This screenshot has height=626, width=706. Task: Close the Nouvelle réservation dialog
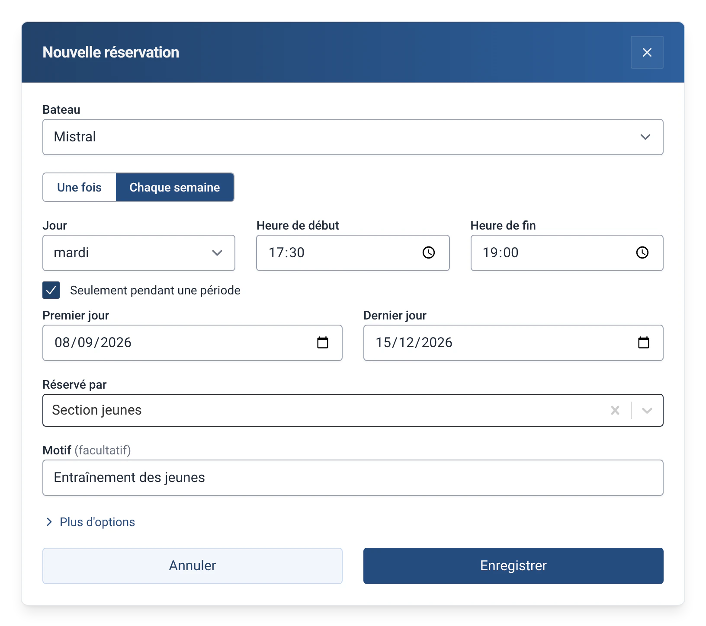pos(647,52)
